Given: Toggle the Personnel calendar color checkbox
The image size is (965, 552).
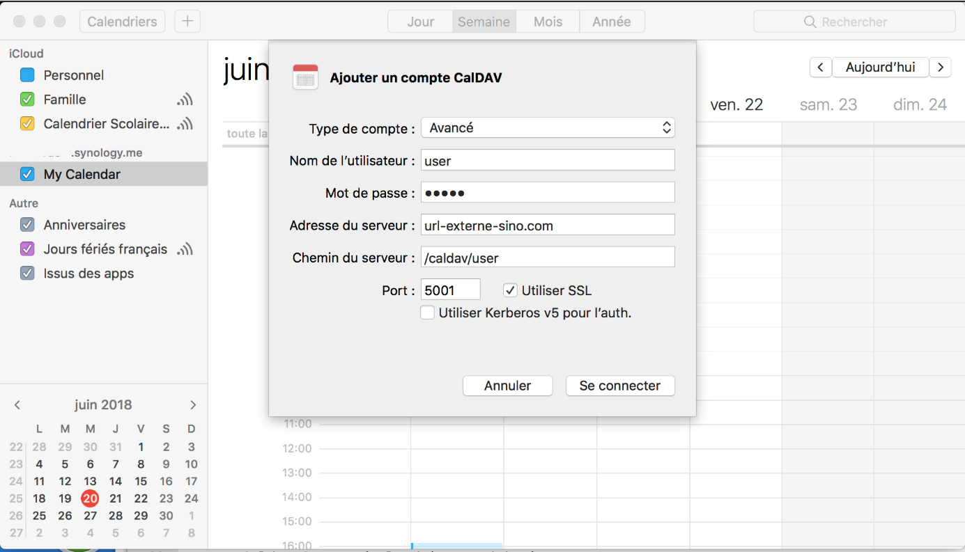Looking at the screenshot, I should [x=27, y=75].
